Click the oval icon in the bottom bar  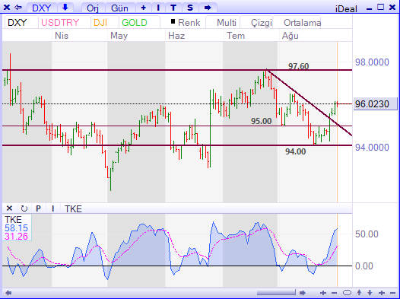click(347, 293)
